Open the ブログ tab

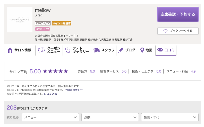(127, 50)
